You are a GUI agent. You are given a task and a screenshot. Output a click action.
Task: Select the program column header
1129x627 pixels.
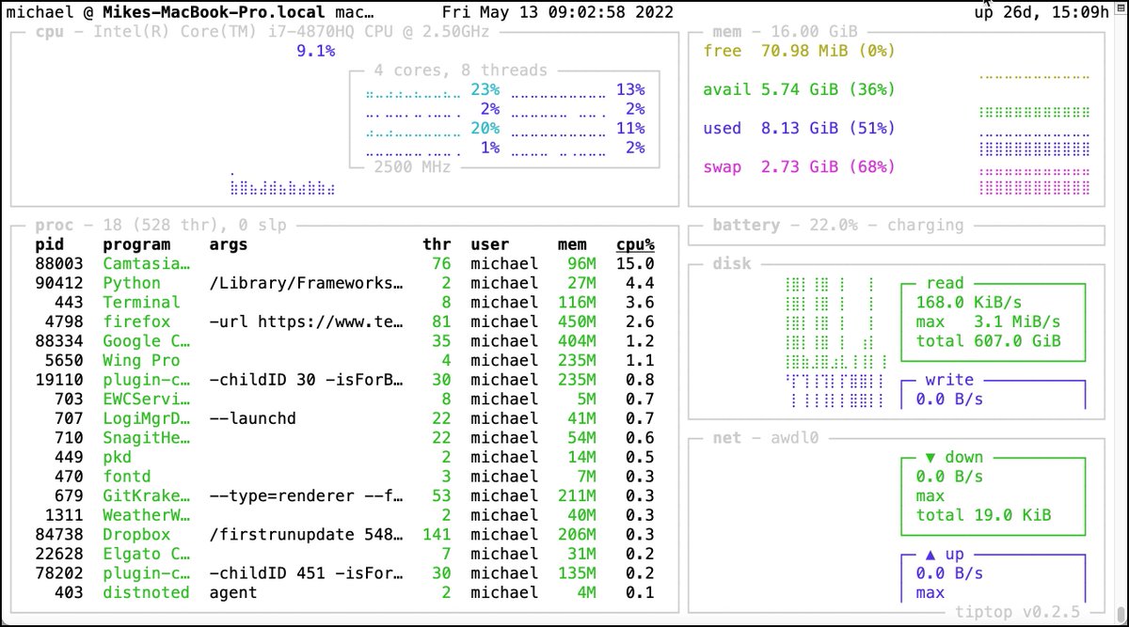[136, 244]
